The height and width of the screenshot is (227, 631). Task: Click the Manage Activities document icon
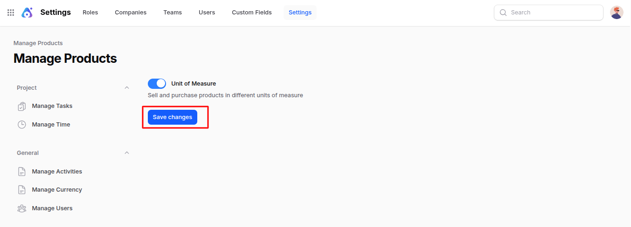22,172
